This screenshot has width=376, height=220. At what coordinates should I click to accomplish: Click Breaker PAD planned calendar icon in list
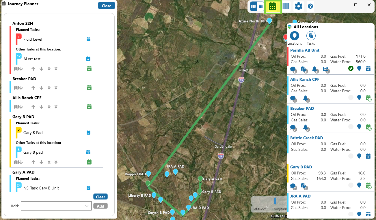368,127
